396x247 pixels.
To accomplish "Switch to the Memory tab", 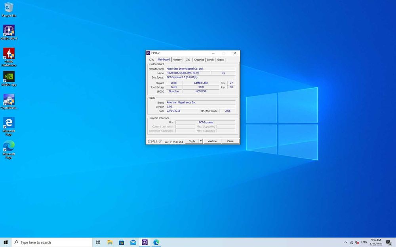I will point(177,60).
